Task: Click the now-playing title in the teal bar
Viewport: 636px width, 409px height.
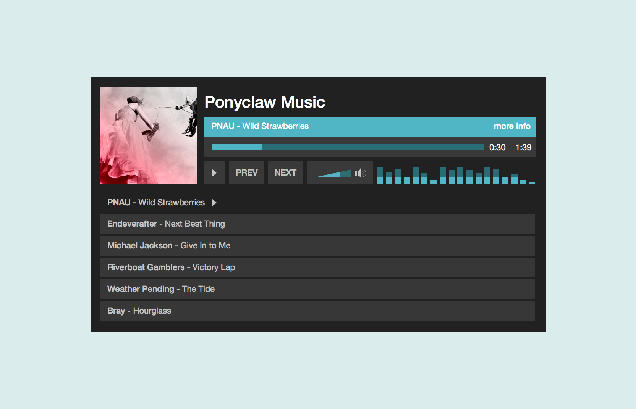Action: click(x=260, y=126)
